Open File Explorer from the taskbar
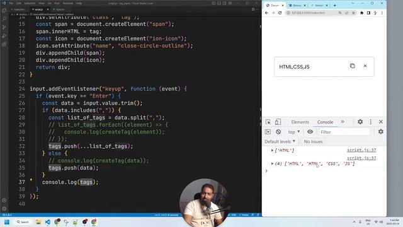The height and width of the screenshot is (227, 403). coord(38,222)
